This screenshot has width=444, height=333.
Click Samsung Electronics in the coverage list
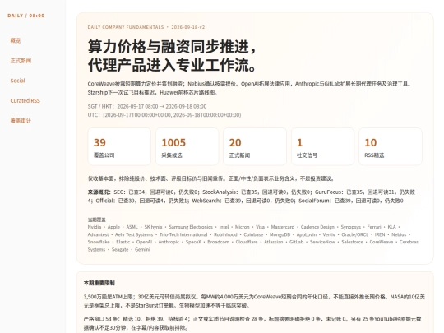[x=191, y=227]
